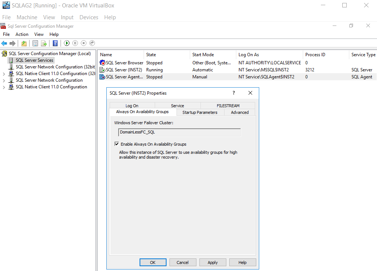Viewport: 377px width, 271px height.
Task: Click the Apply button
Action: 213,262
